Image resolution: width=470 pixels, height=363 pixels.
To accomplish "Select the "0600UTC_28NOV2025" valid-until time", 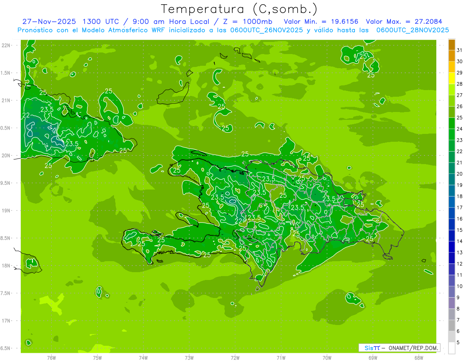I will tap(412, 30).
